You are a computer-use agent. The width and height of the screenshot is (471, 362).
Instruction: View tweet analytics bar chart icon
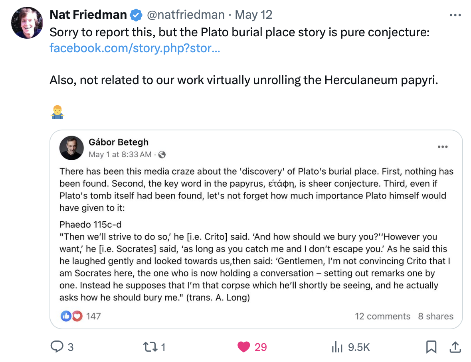click(x=338, y=347)
